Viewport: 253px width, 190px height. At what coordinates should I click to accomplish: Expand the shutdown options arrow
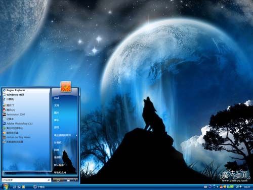pyautogui.click(x=75, y=180)
